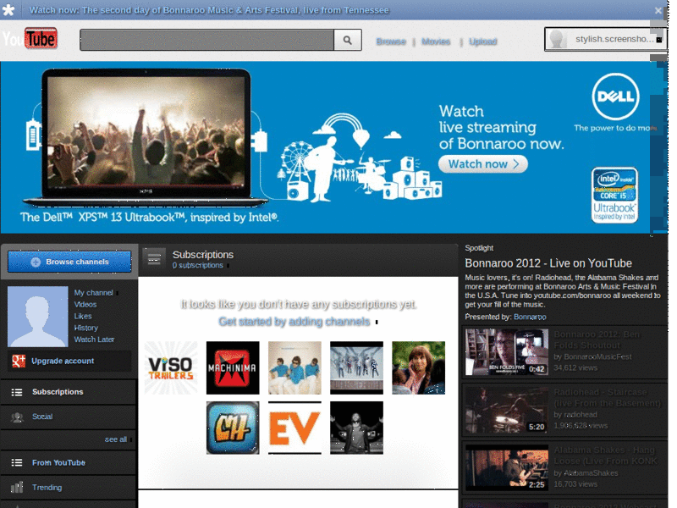The image size is (677, 508).
Task: Open the dance group channel tile
Action: pyautogui.click(x=356, y=368)
